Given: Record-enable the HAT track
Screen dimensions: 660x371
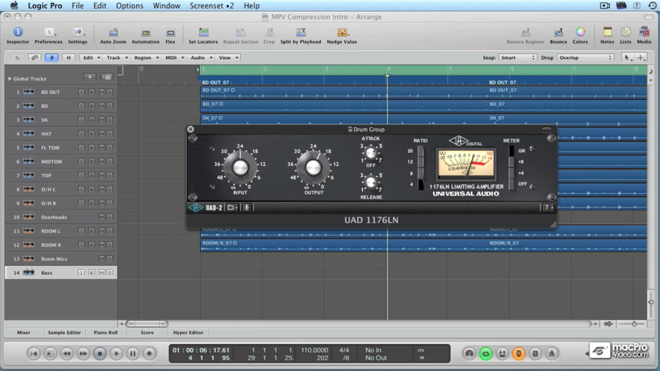Looking at the screenshot, I should [x=91, y=134].
